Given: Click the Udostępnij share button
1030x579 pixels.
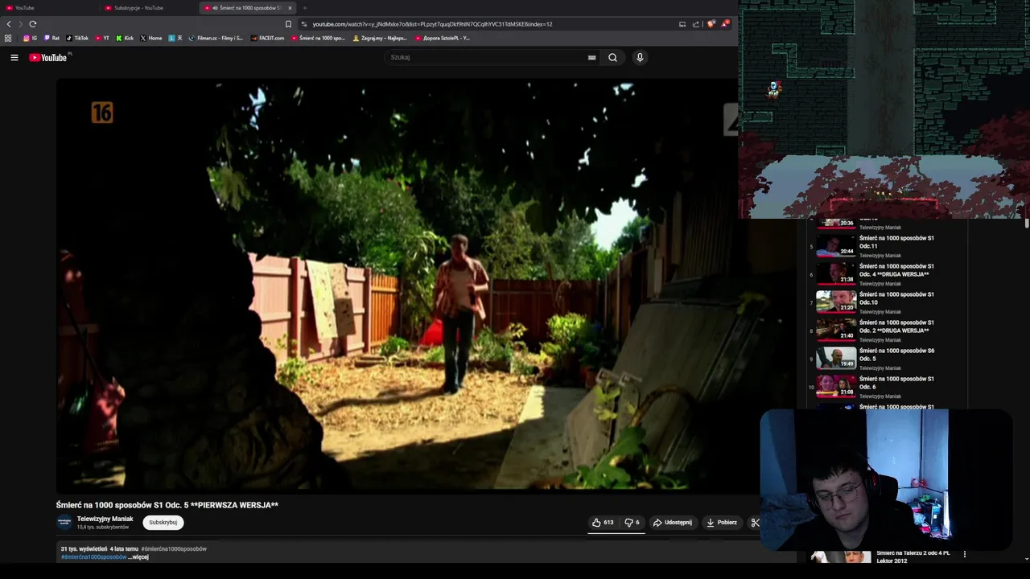Looking at the screenshot, I should coord(672,523).
